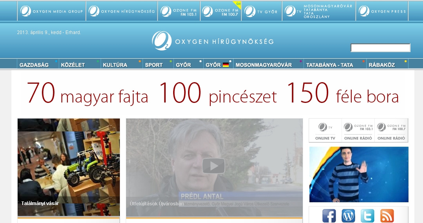
Task: Select the Sport menu item
Action: 154,65
